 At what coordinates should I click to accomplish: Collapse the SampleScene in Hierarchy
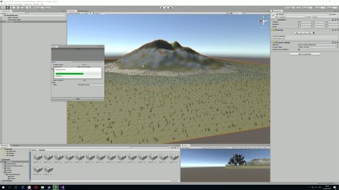[x=3, y=15]
